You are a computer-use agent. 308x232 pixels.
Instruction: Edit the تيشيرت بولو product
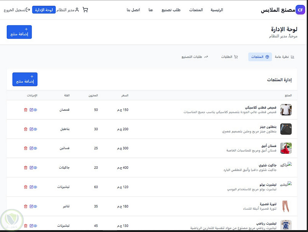coord(31,187)
